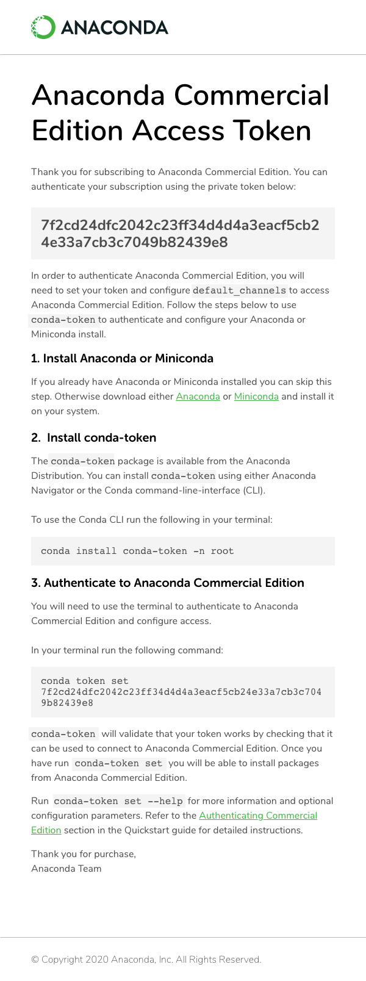The image size is (366, 981).
Task: Click the "Anaconda Team" signature line
Action: 66,869
